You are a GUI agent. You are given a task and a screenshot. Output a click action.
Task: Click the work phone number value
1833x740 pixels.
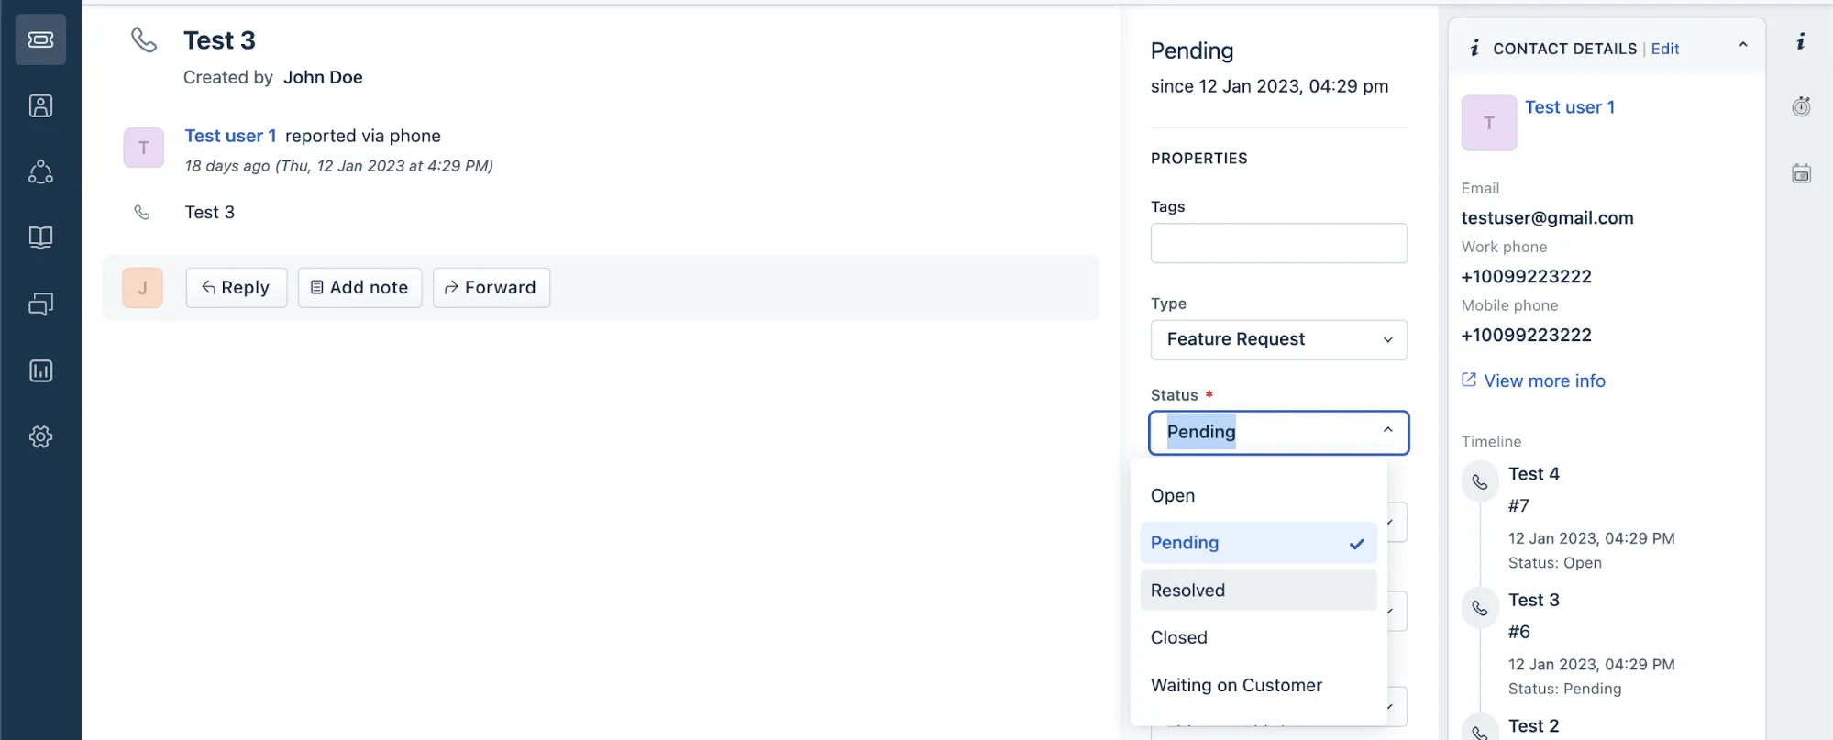click(x=1527, y=277)
